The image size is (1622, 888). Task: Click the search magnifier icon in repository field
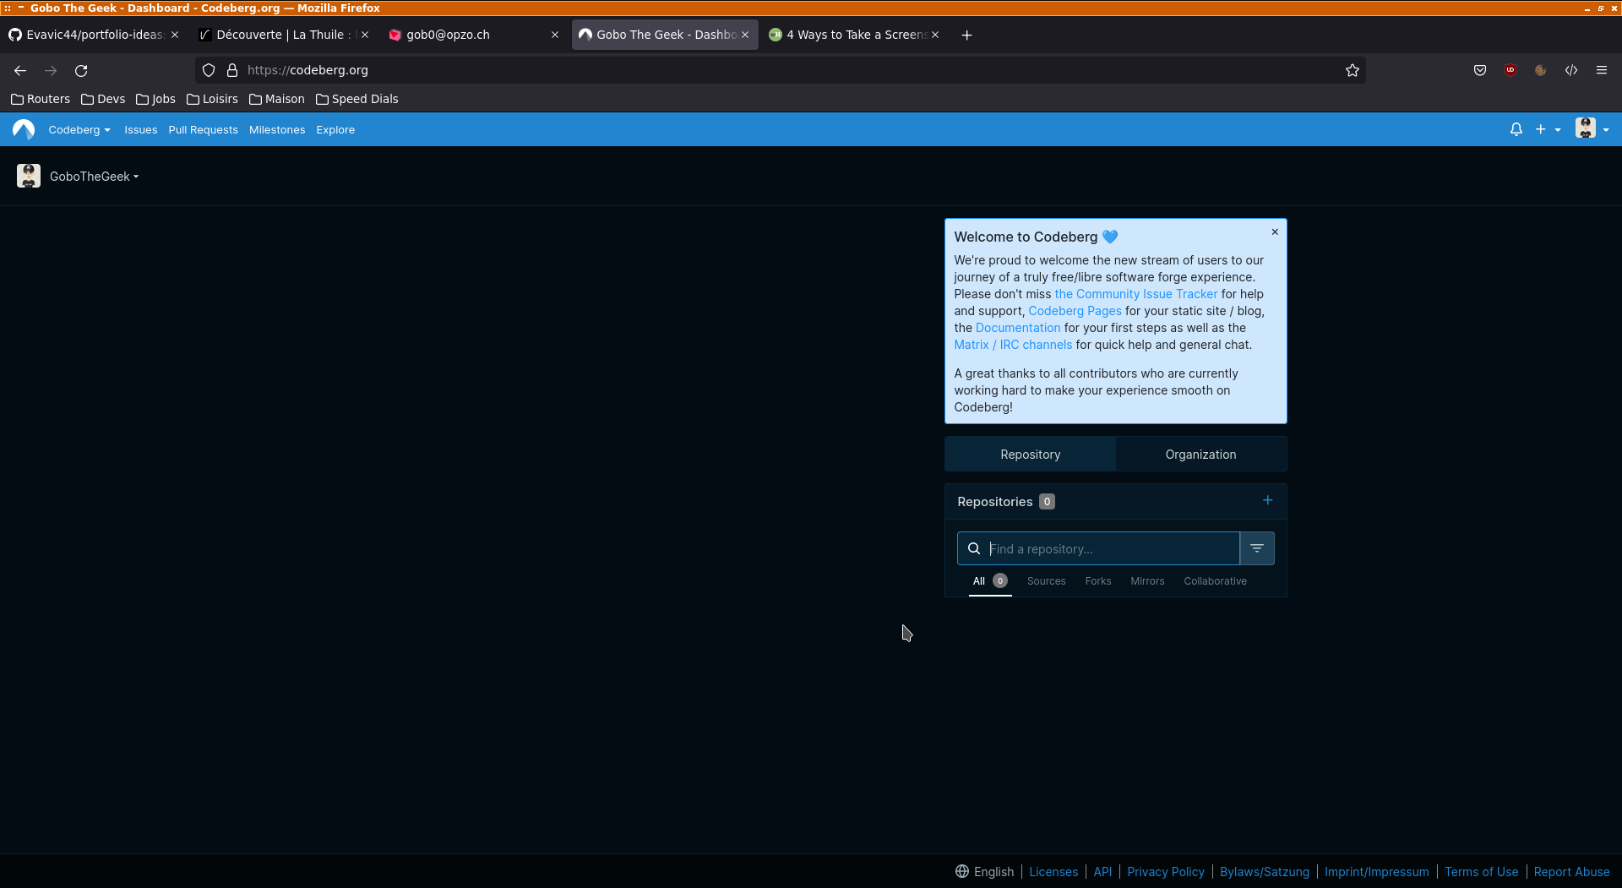coord(974,549)
